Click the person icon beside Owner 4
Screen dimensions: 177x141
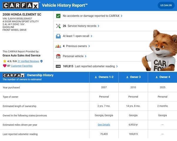(x=157, y=77)
